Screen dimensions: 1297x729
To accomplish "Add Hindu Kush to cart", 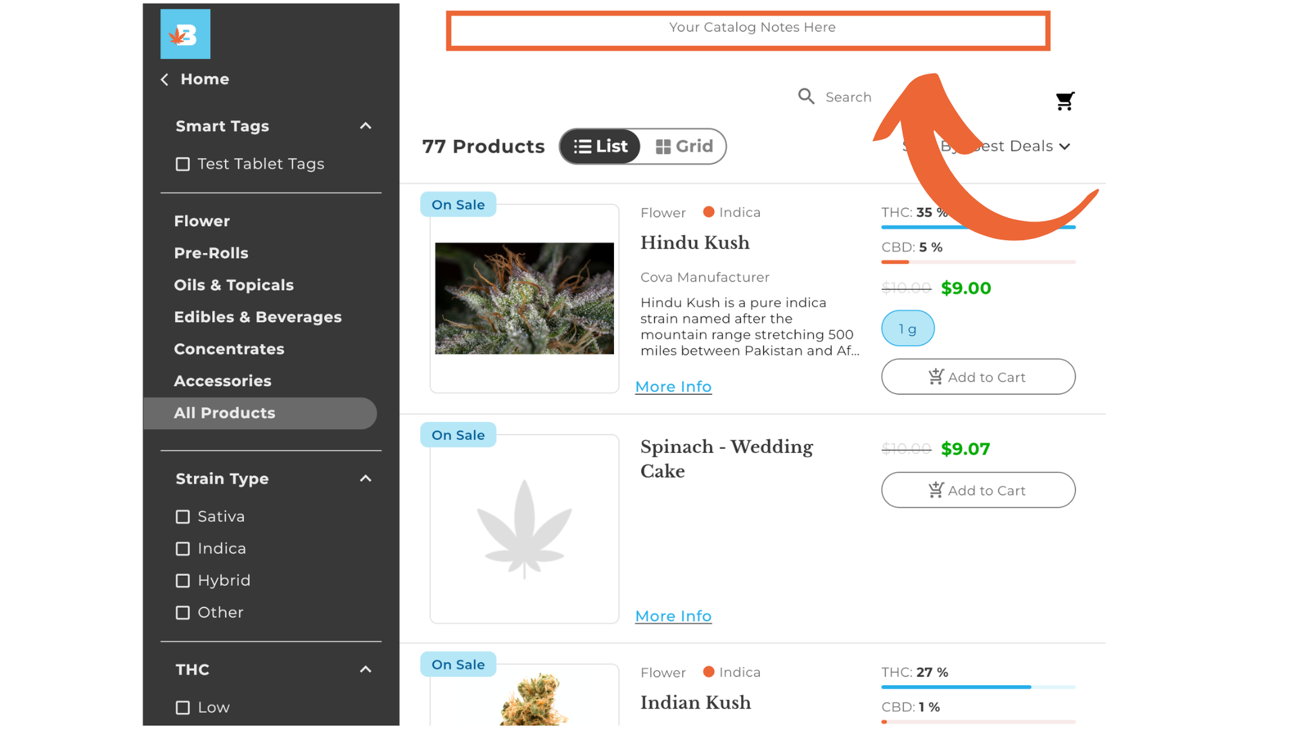I will pyautogui.click(x=977, y=377).
